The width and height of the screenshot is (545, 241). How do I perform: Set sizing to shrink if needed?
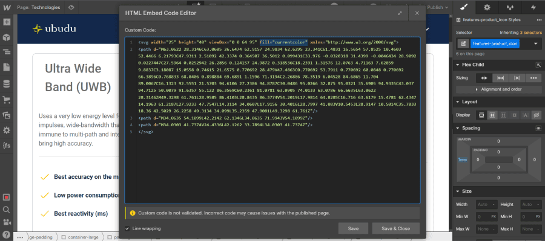tap(484, 78)
